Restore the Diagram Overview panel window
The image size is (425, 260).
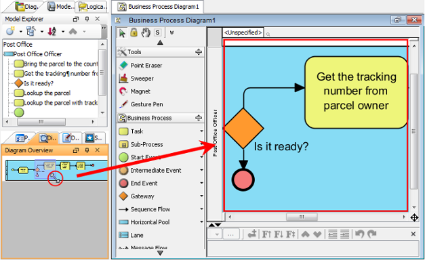pos(76,150)
